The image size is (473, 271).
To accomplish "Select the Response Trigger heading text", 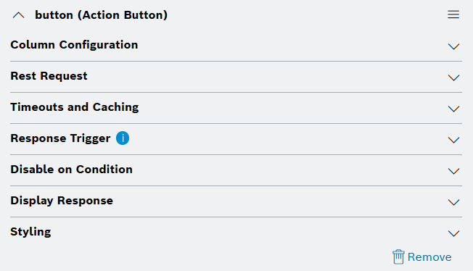I will pos(60,138).
